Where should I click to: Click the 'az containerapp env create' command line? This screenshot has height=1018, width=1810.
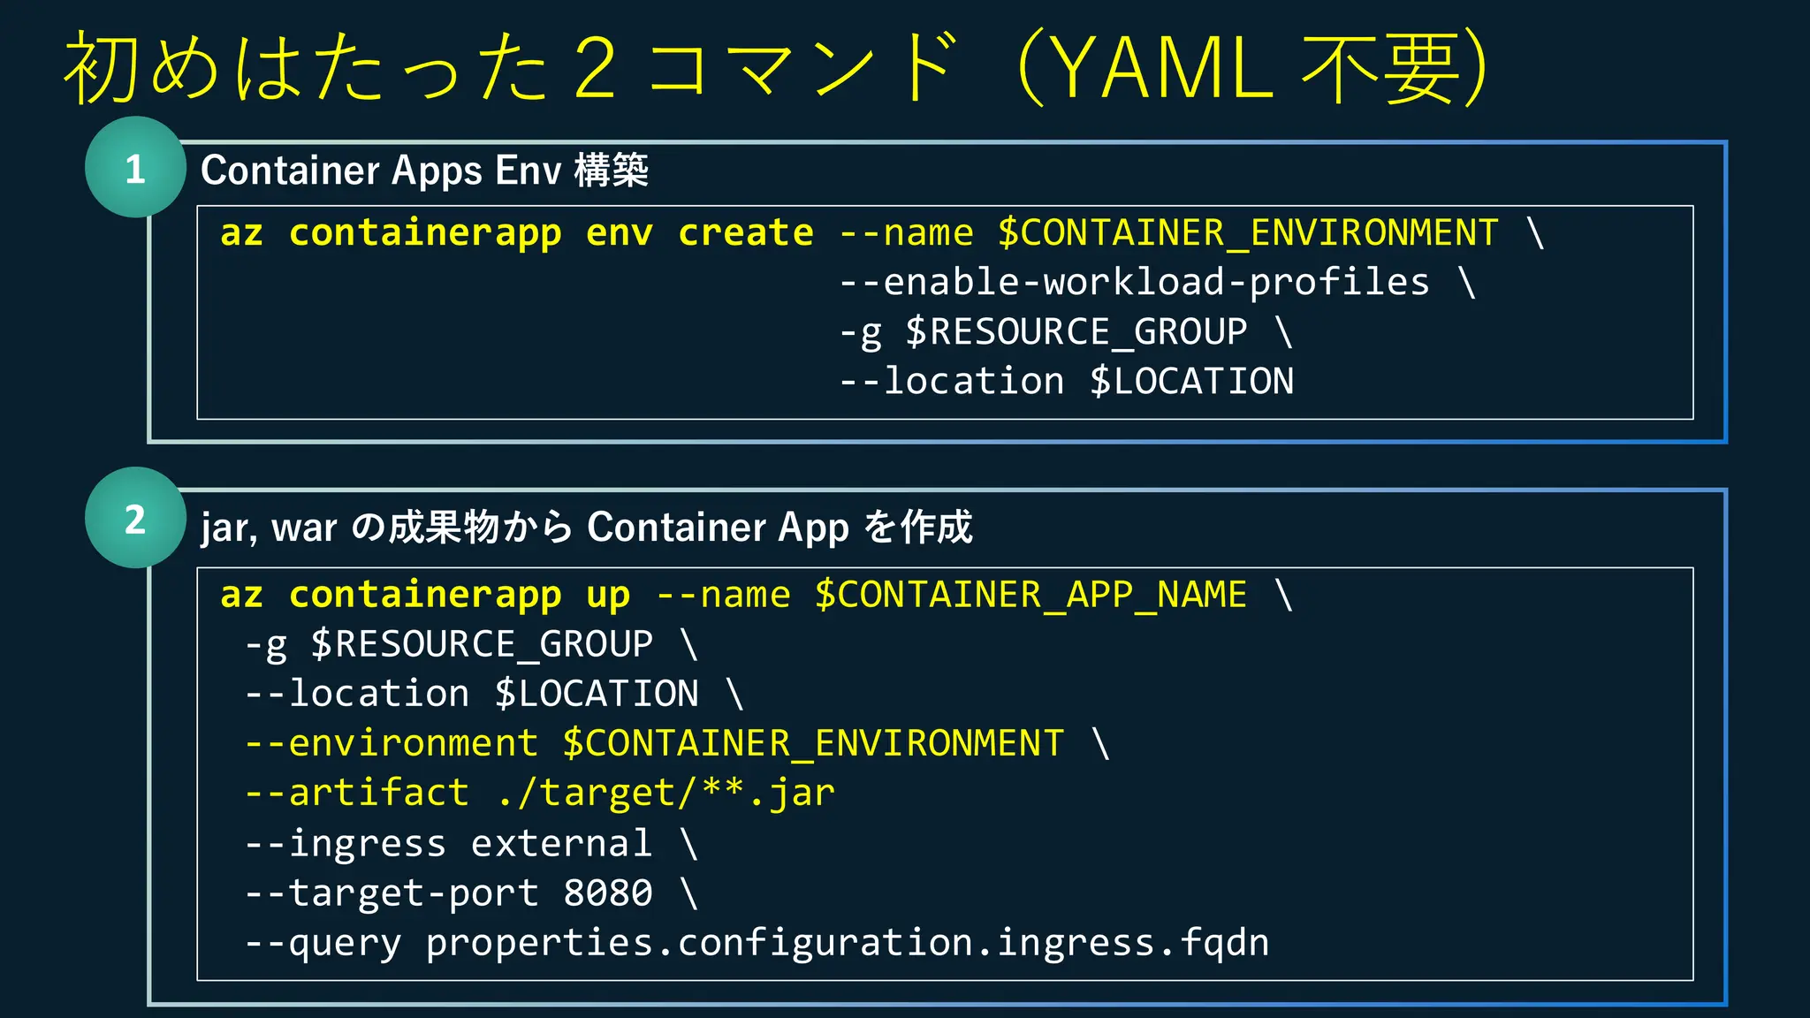click(882, 233)
